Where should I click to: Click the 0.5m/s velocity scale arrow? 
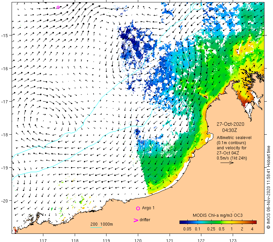[227, 163]
